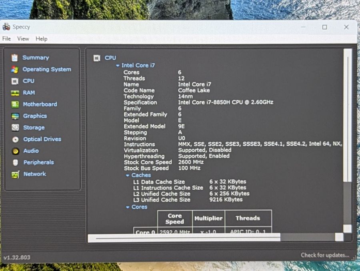
Task: Open the Peripherals section label
Action: [38, 162]
